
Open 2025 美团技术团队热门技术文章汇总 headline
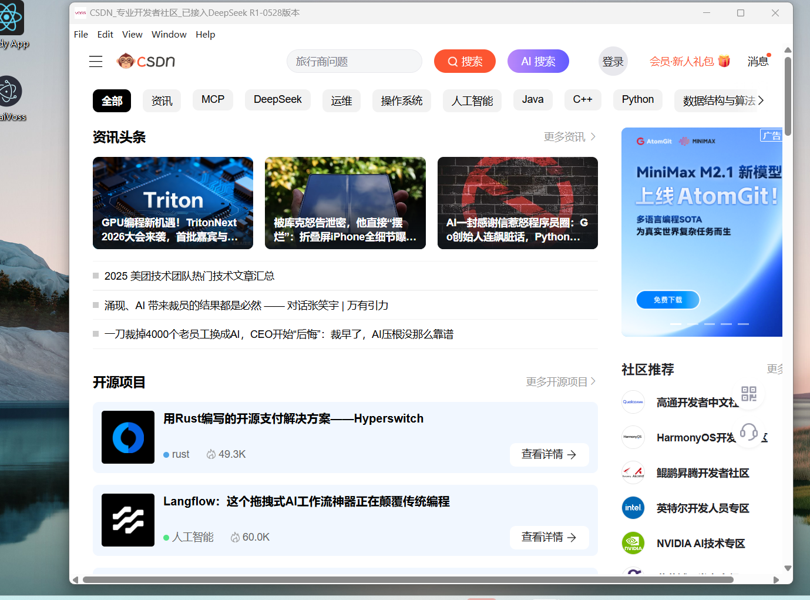point(189,276)
